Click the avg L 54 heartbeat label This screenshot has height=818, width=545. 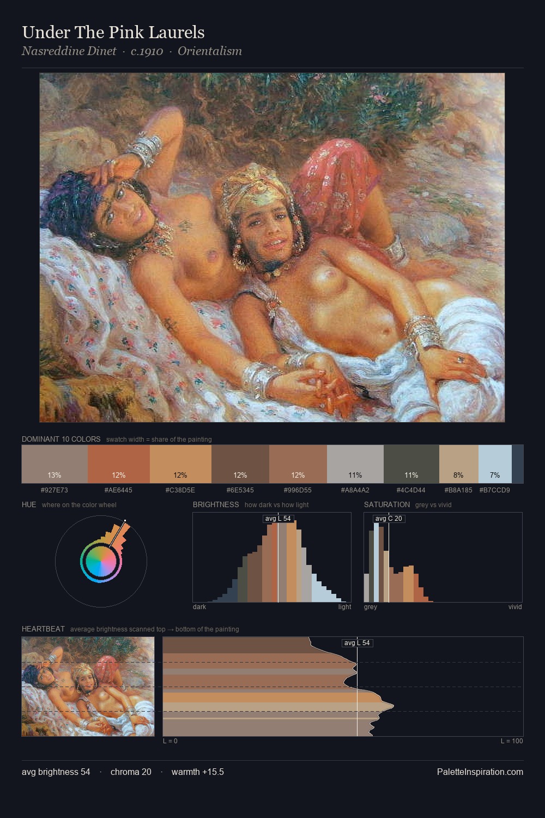pyautogui.click(x=357, y=643)
